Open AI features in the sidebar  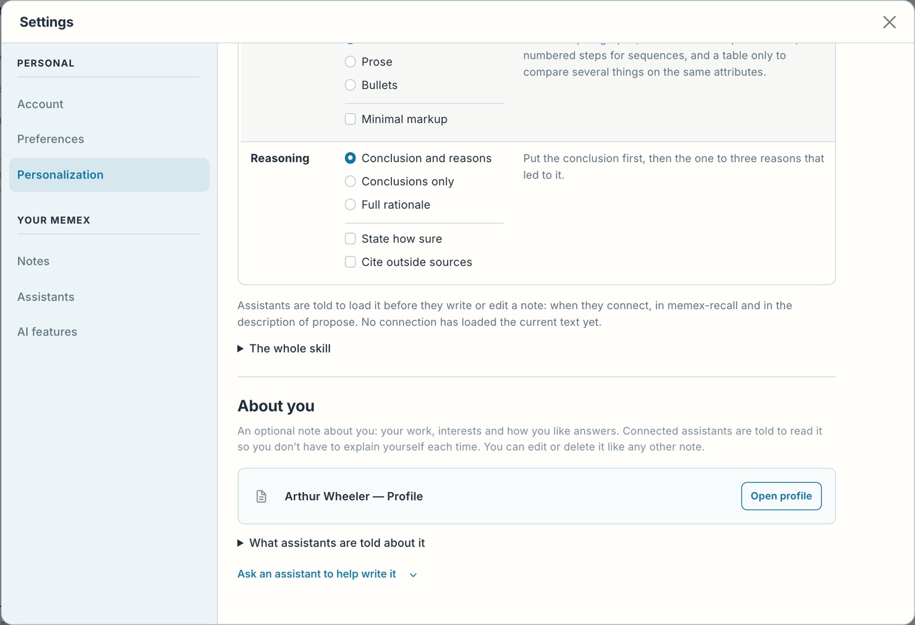click(x=109, y=332)
